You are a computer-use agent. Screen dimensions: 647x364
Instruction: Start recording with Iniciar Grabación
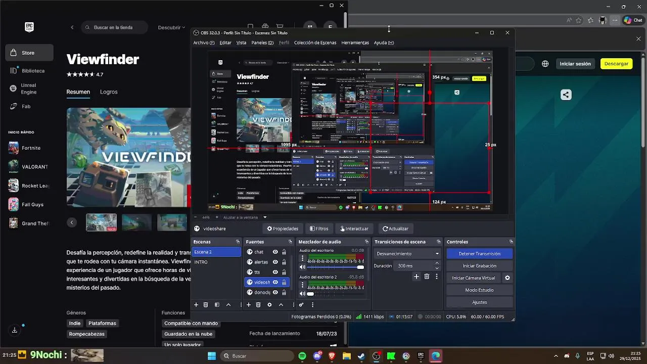coord(479,266)
